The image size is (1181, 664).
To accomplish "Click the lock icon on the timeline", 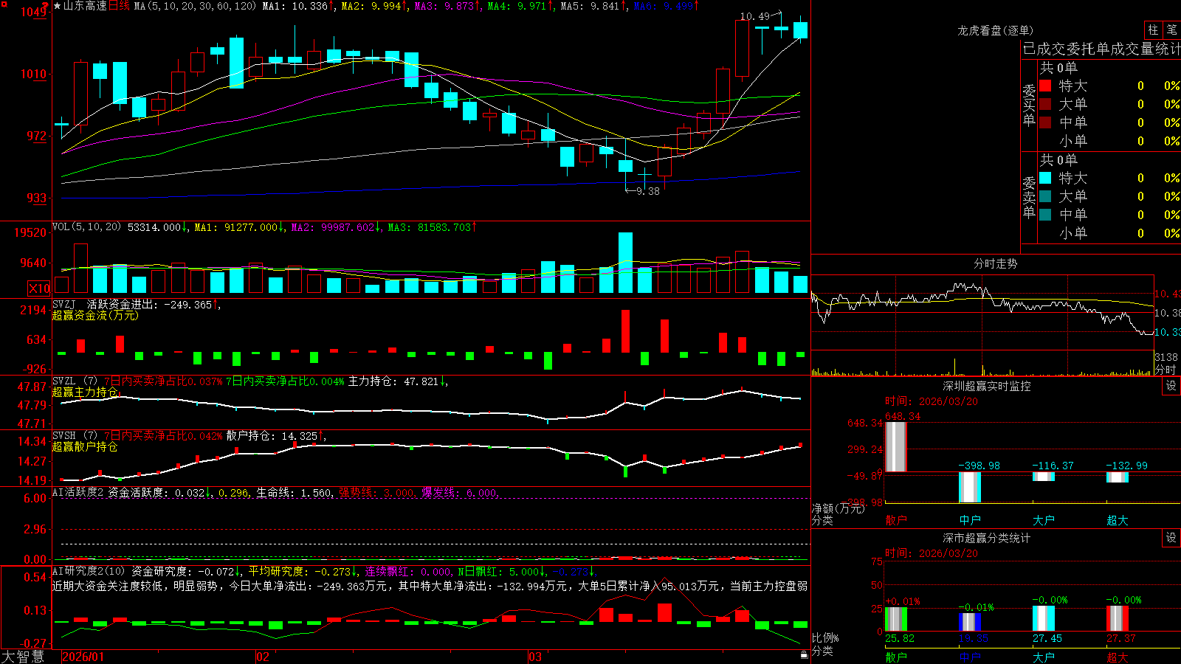I will coord(804,654).
